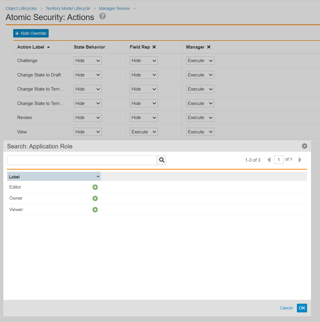Image resolution: width=320 pixels, height=322 pixels.
Task: Open Field Rep dropdown for Change State to Draft
Action: coord(144,75)
